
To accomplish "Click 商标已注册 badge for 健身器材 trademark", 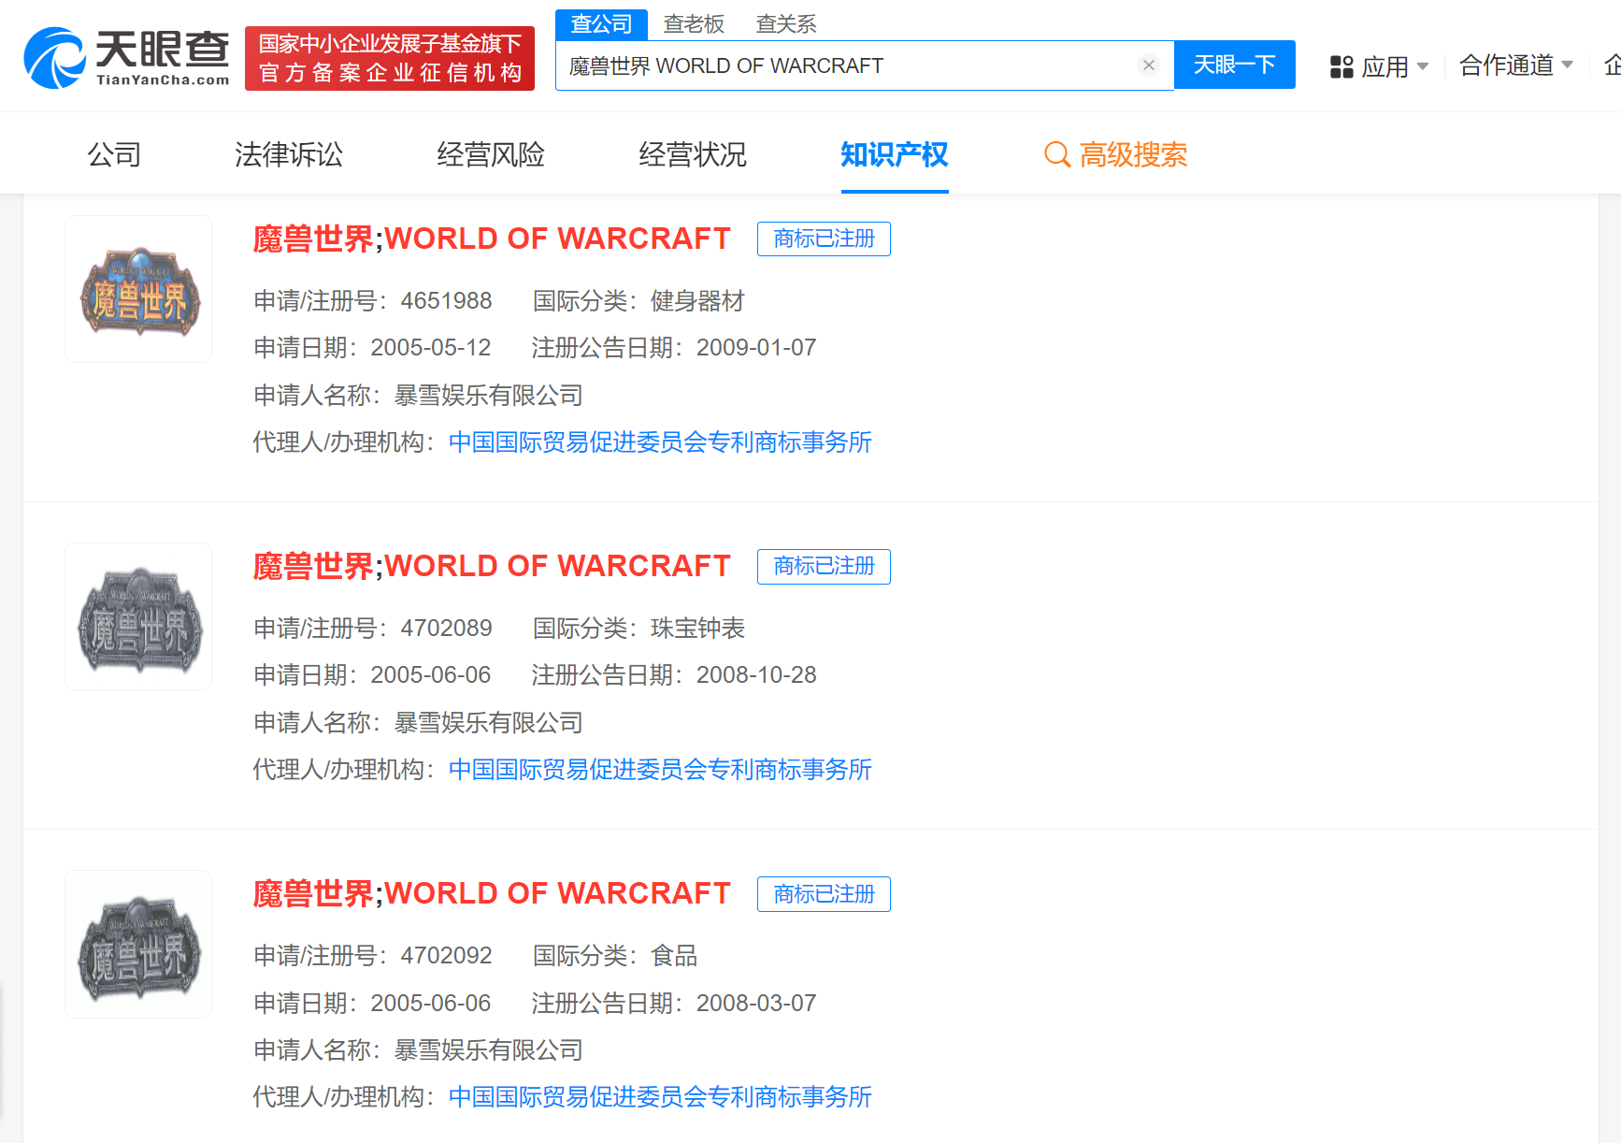I will point(824,239).
